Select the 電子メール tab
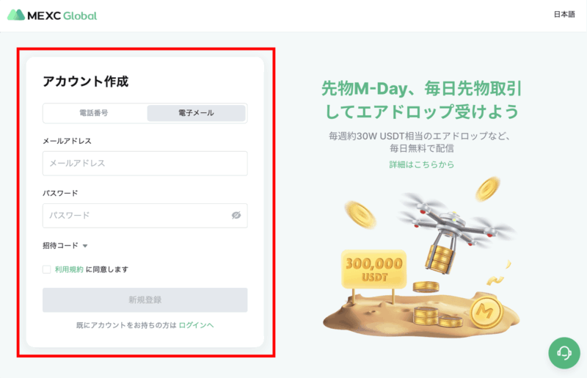 click(196, 113)
